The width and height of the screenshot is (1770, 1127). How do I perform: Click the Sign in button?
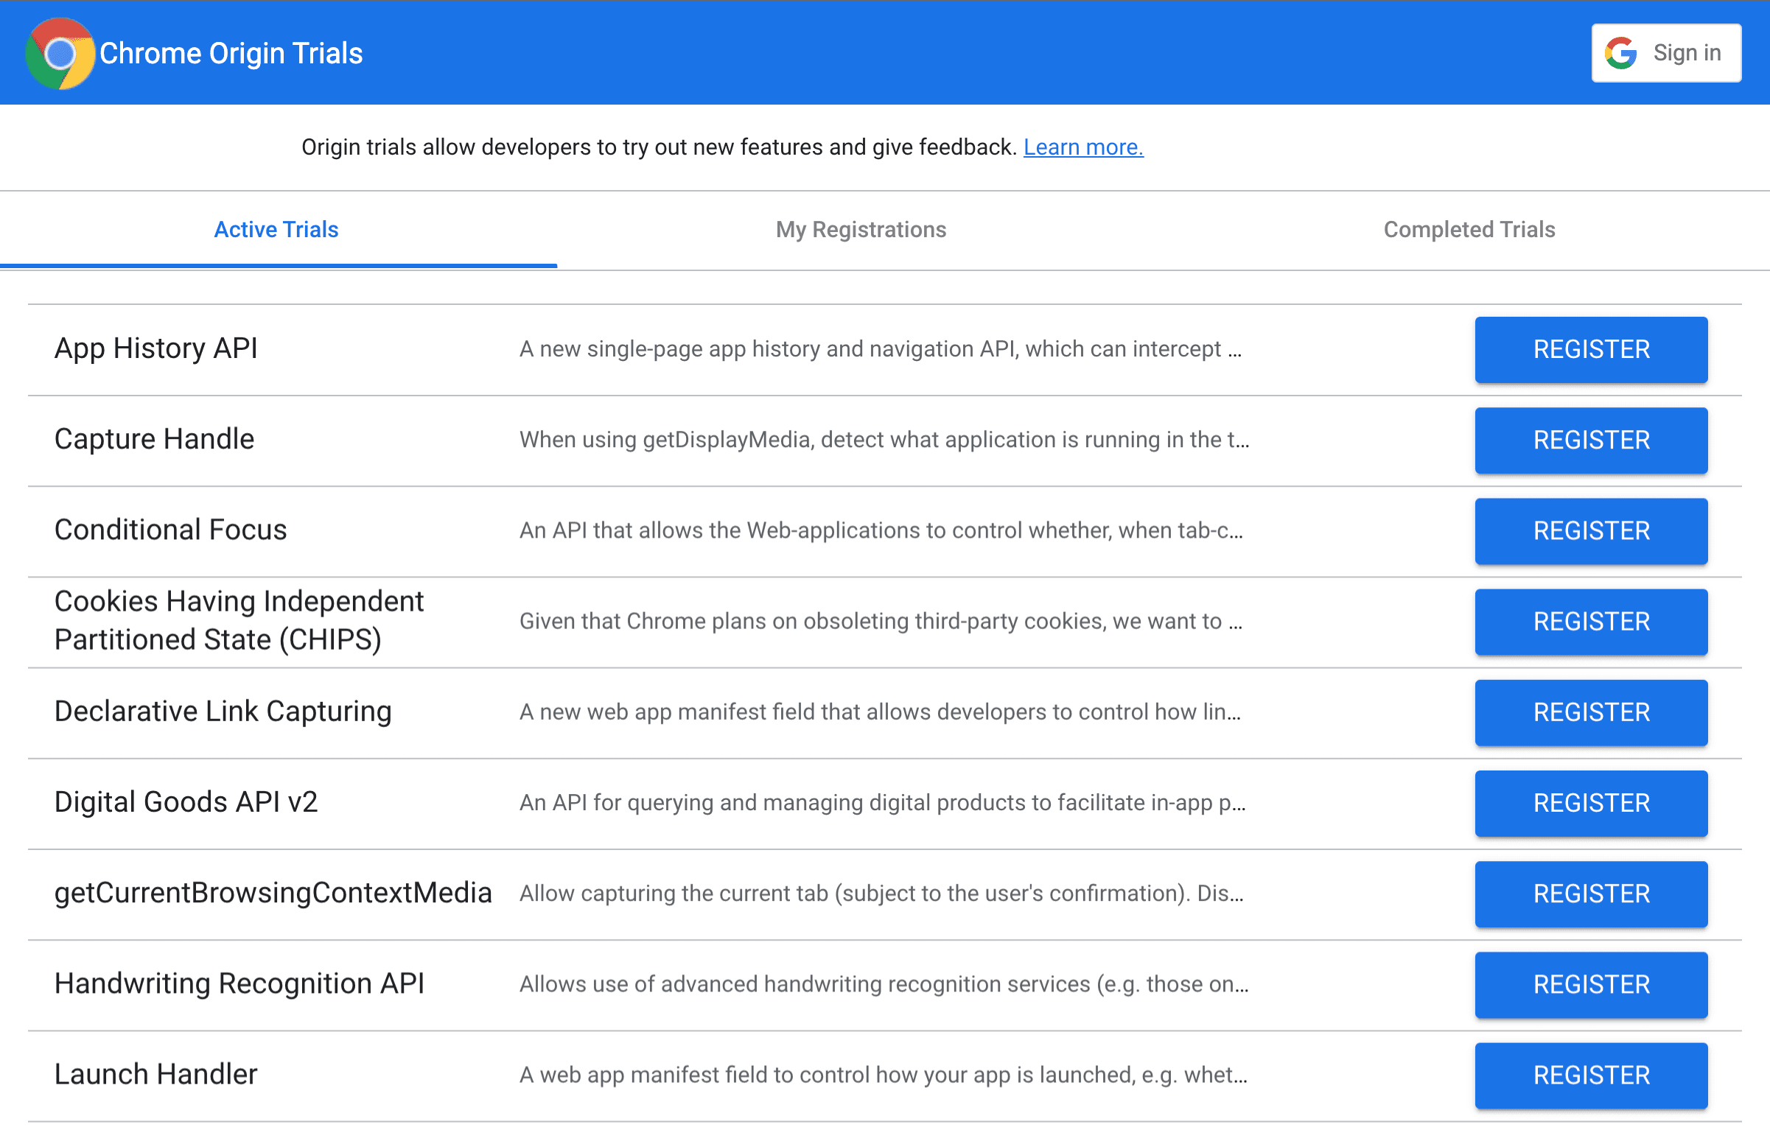coord(1664,52)
